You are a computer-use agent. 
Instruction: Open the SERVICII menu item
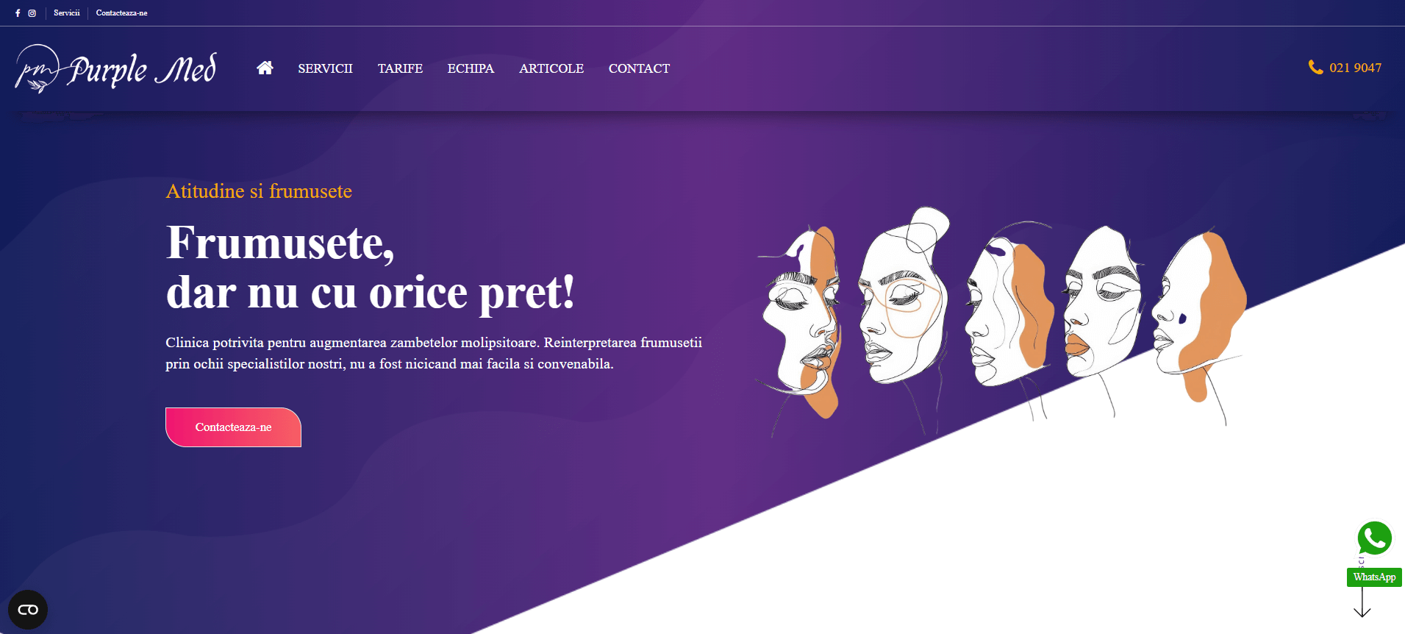325,68
